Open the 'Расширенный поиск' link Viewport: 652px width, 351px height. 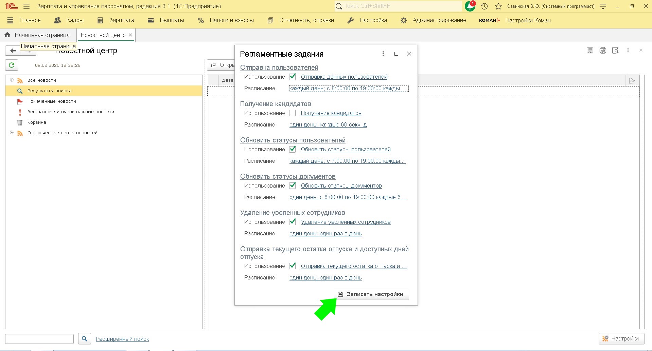coord(122,339)
